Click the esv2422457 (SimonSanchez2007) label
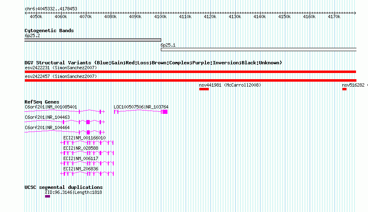The image size is (368, 212). click(x=61, y=77)
